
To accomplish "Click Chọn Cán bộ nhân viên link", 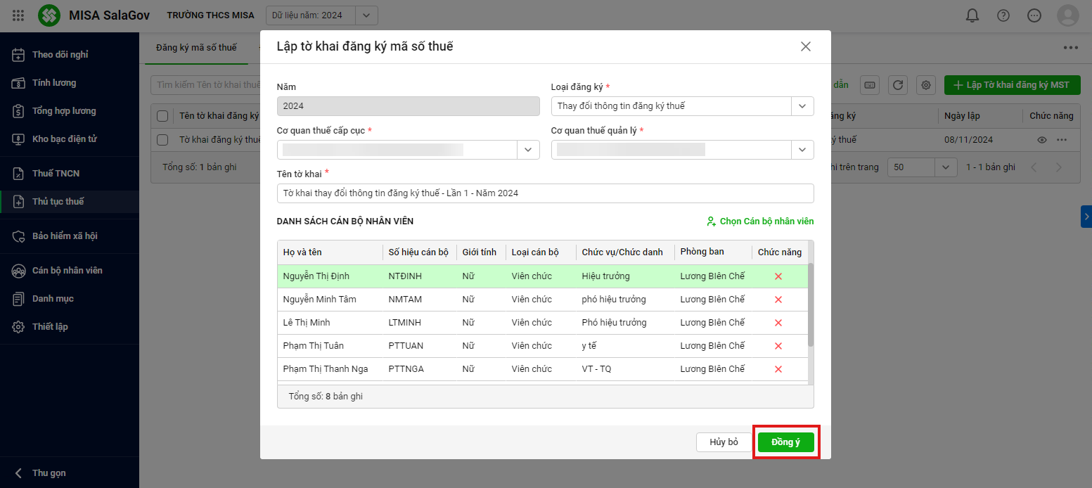I will pyautogui.click(x=760, y=221).
